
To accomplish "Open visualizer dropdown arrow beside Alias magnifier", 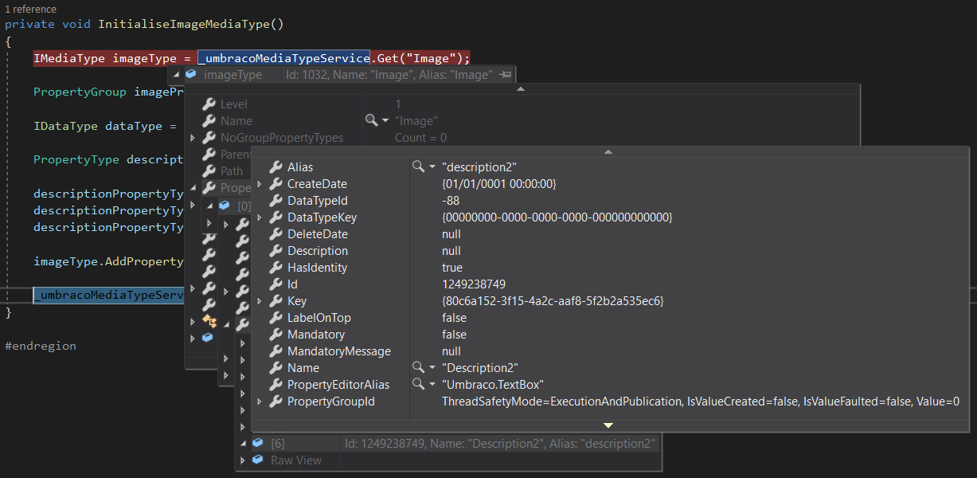I will coord(432,167).
